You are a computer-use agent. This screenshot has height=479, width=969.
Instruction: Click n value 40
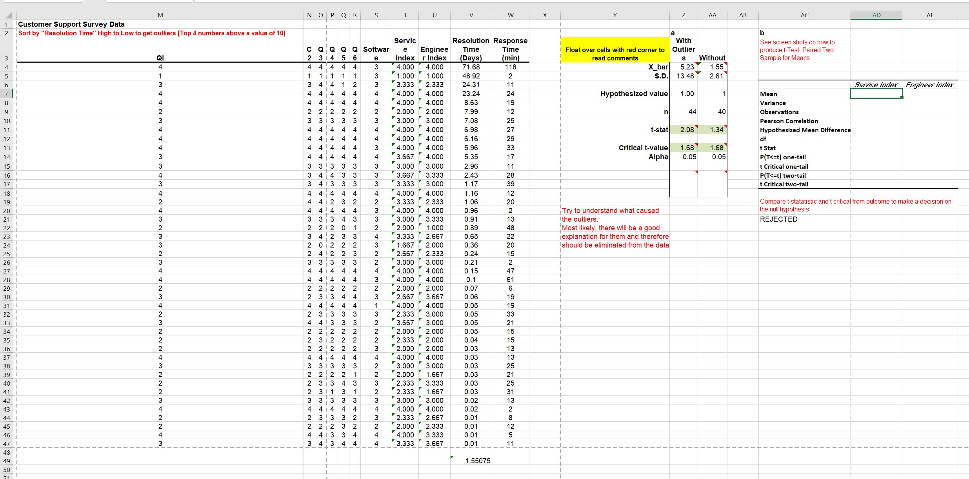(x=713, y=112)
